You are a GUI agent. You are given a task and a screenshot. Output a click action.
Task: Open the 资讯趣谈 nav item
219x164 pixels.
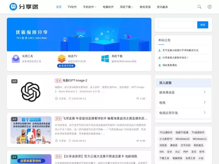[162, 7]
